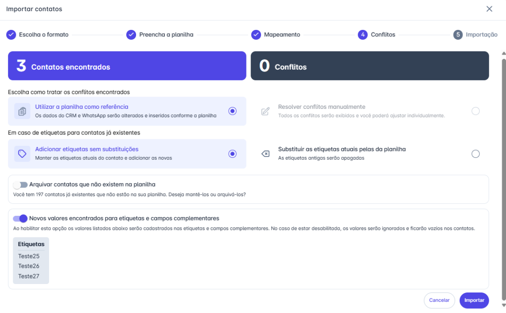Screen dimensions: 506x313
Task: Click the clipboard icon for spreadsheet reference
Action: point(22,111)
